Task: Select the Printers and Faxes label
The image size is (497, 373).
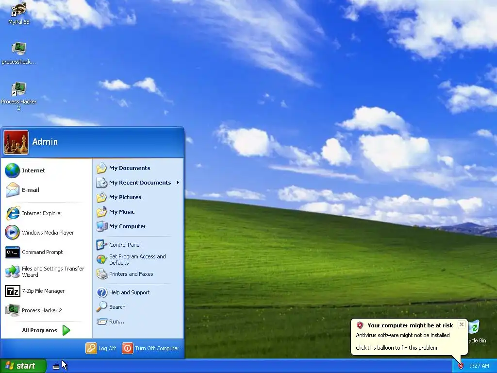Action: [131, 274]
